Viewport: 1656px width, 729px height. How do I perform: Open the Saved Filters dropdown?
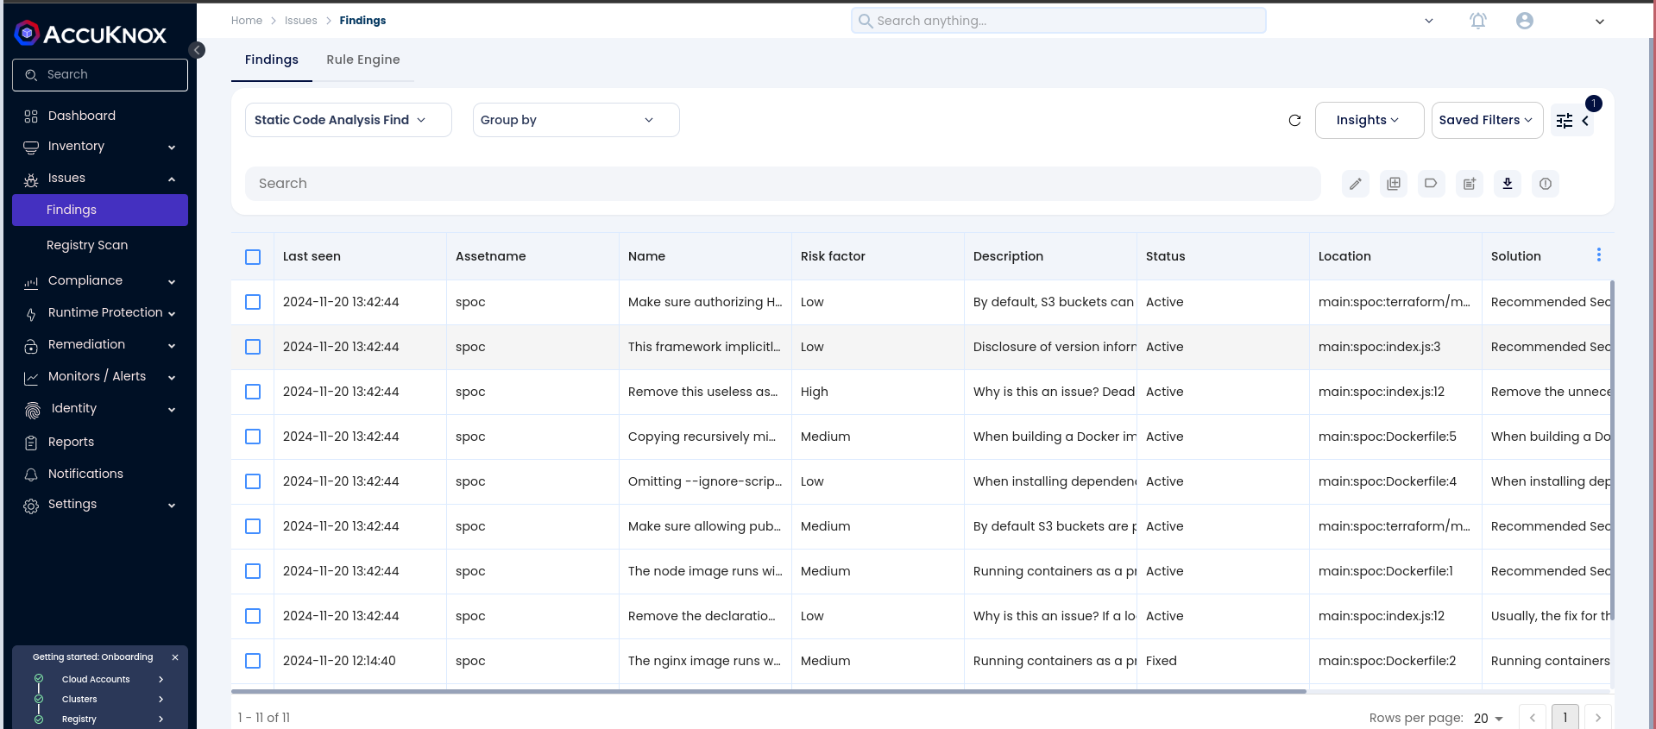(x=1488, y=120)
